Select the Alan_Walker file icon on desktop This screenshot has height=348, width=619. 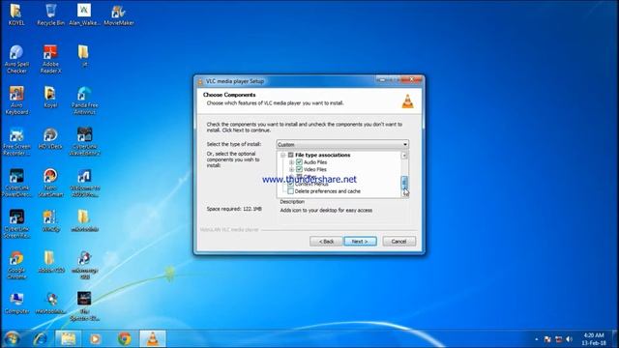[x=84, y=14]
